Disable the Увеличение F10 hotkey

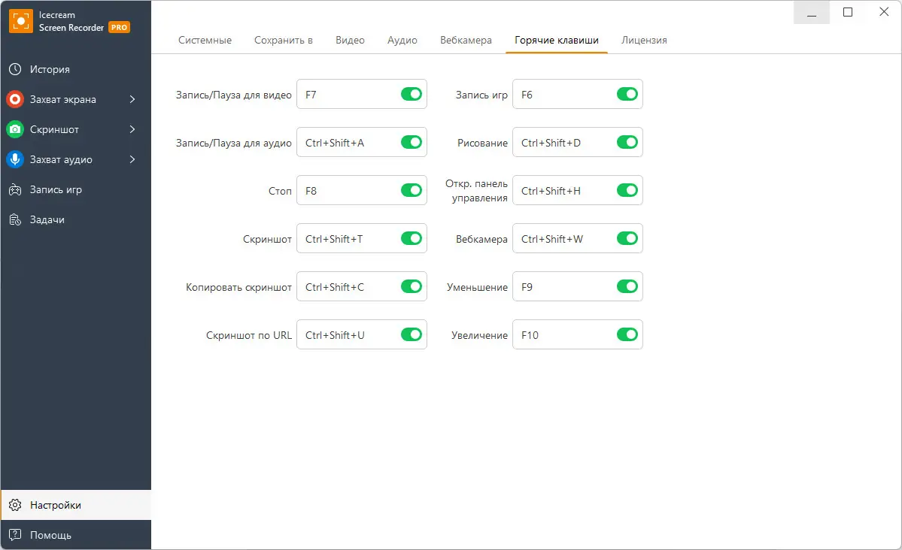coord(627,334)
